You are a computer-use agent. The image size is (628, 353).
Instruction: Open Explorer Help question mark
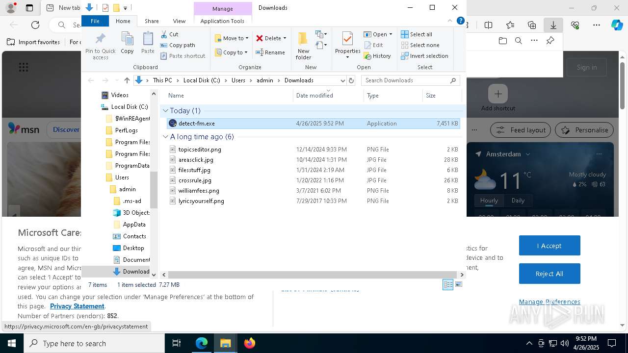[x=460, y=21]
